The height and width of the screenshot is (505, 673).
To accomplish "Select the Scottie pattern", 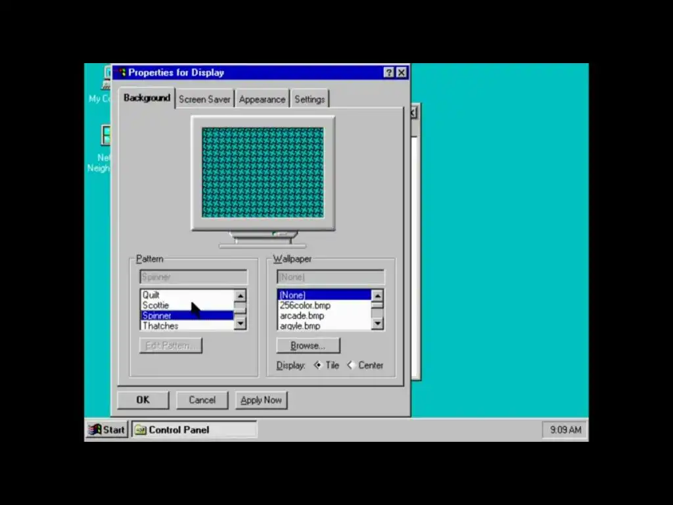I will tap(187, 305).
